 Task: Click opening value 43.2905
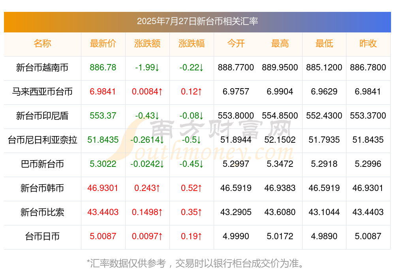click(x=236, y=212)
